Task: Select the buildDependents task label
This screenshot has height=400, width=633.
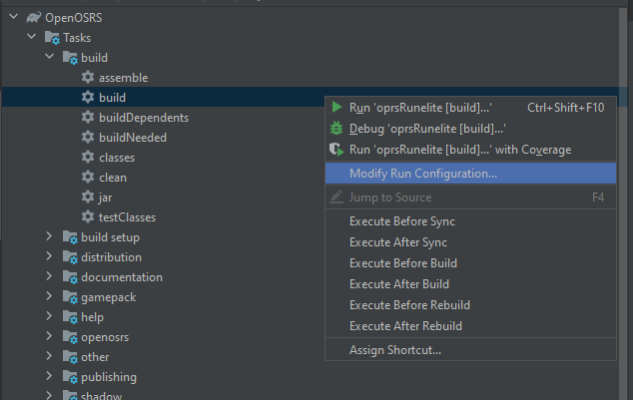Action: coord(144,118)
